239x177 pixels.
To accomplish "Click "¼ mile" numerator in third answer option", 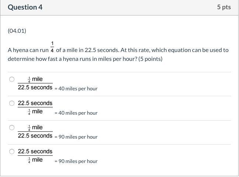I will pyautogui.click(x=35, y=127).
